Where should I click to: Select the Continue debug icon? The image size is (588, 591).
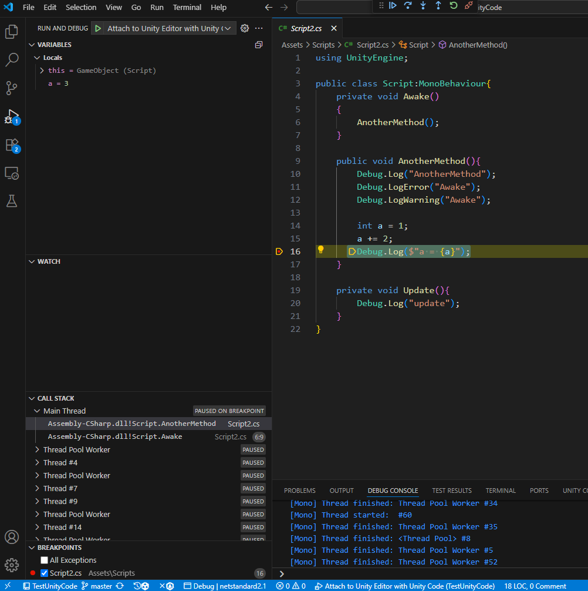coord(393,5)
